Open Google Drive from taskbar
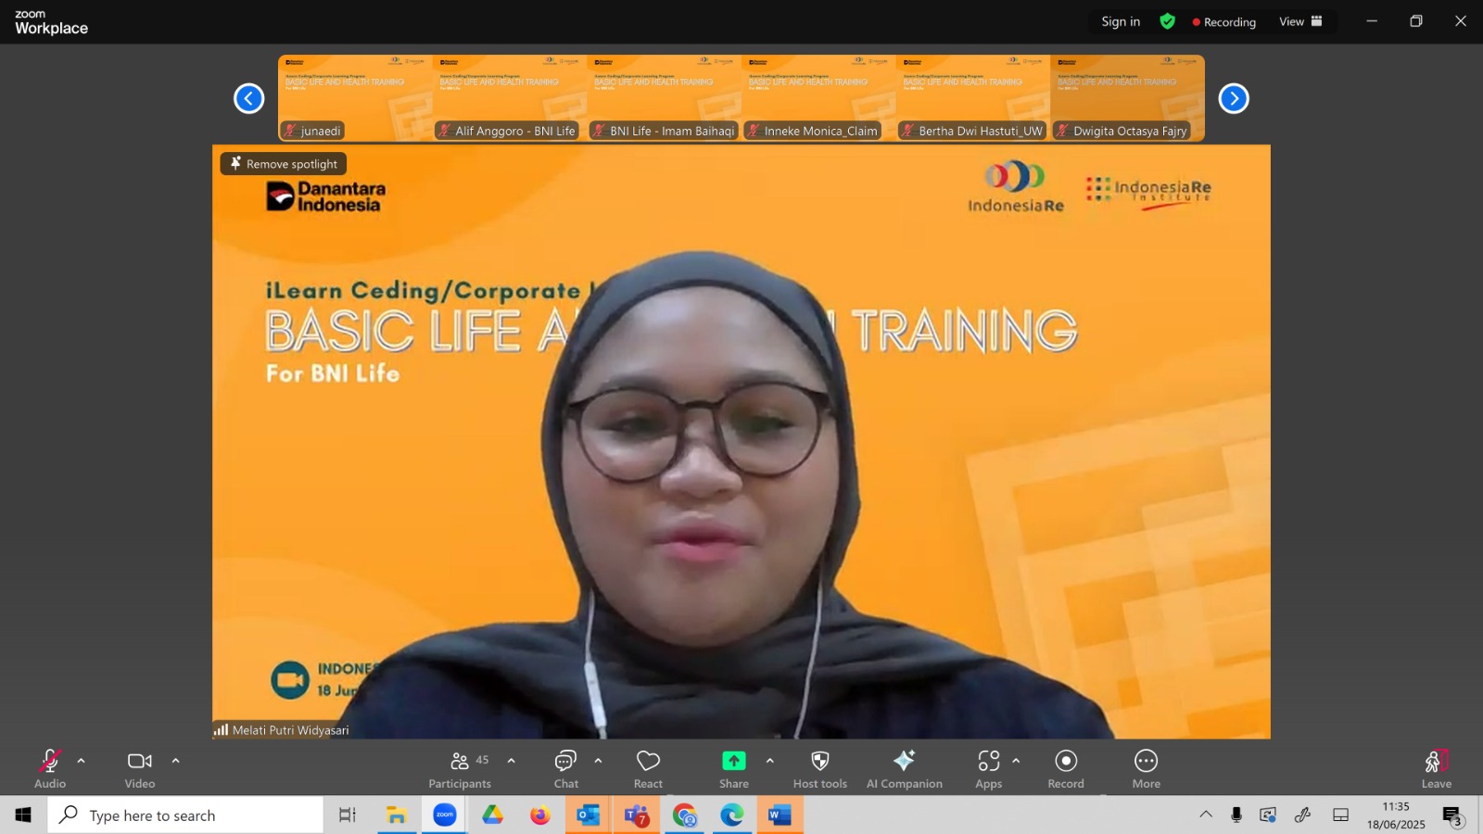 tap(492, 815)
